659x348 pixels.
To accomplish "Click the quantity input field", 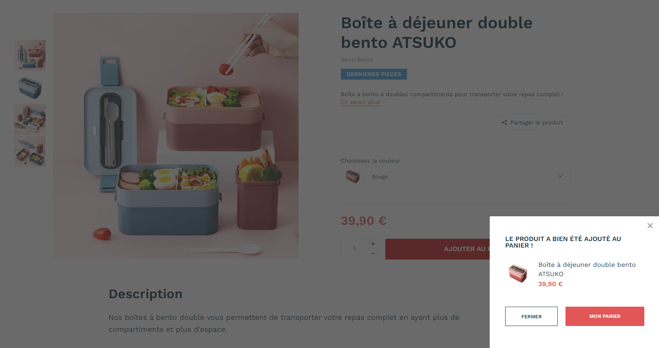I will 354,248.
